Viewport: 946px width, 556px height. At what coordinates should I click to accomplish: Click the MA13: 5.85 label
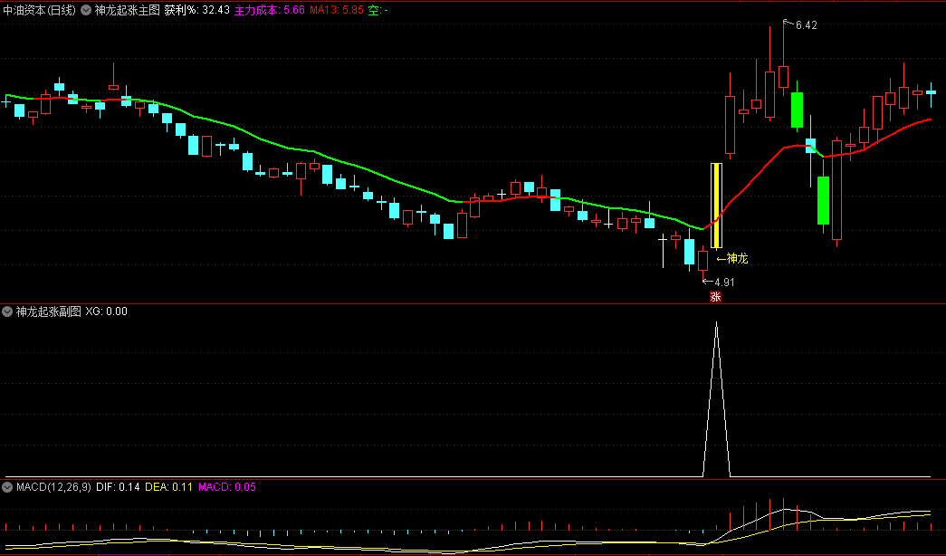coord(337,10)
